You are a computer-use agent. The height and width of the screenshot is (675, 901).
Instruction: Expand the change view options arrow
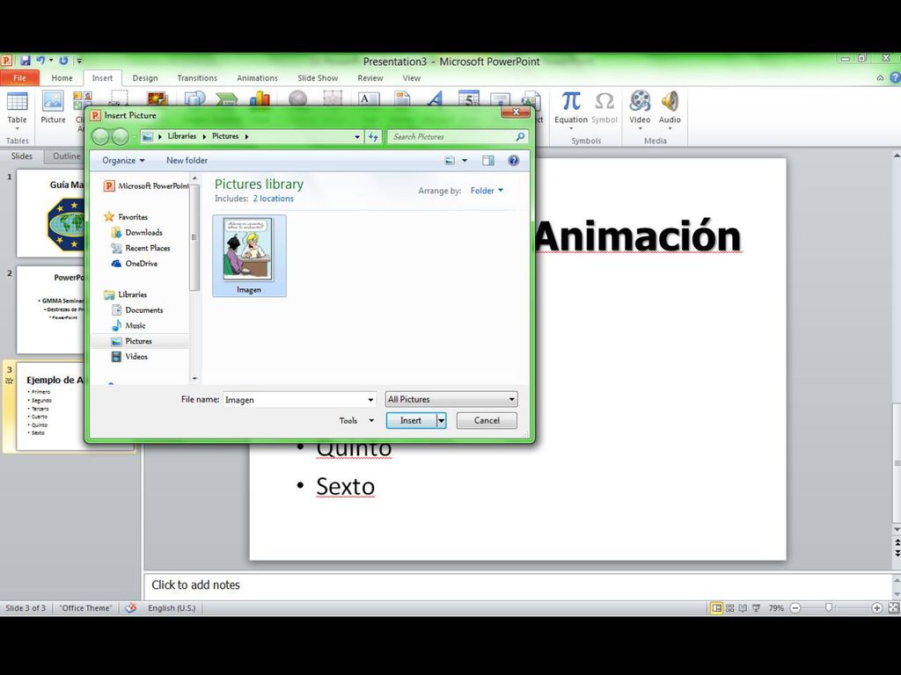(465, 161)
